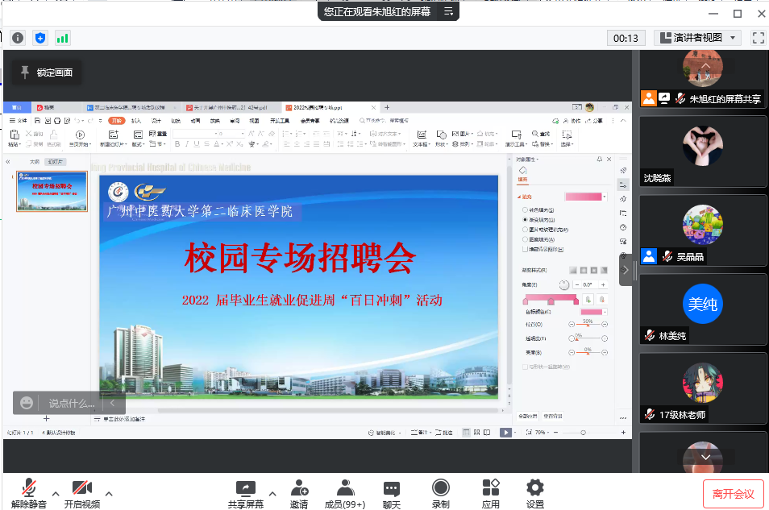Screen dimensions: 769x510
Task: Open the Apps (应用) icon
Action: coord(490,493)
